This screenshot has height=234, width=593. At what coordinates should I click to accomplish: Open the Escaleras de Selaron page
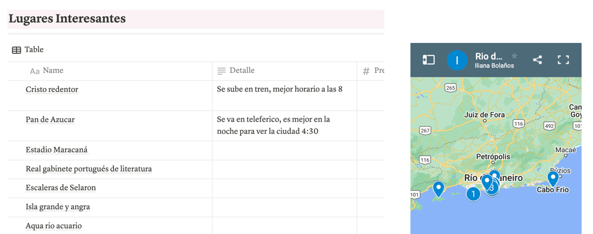pos(60,188)
